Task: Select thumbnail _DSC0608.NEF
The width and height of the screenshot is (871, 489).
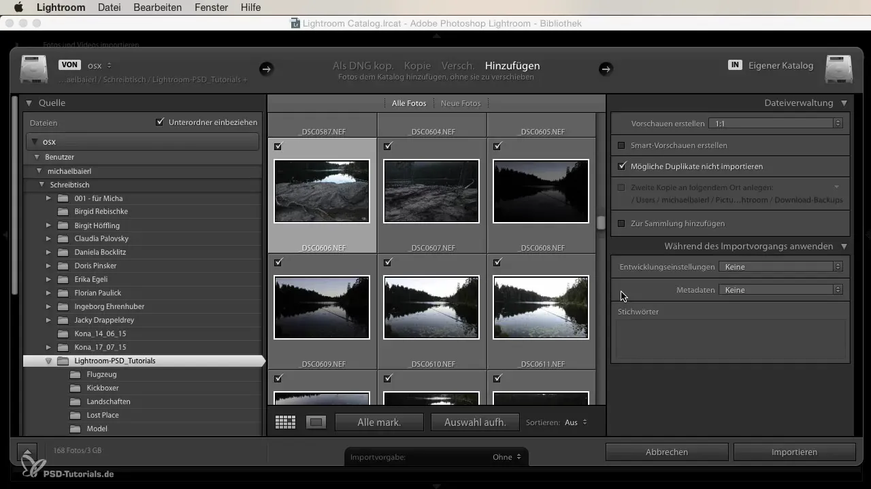Action: tap(541, 191)
